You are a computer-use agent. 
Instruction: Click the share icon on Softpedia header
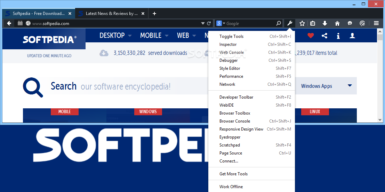click(324, 36)
